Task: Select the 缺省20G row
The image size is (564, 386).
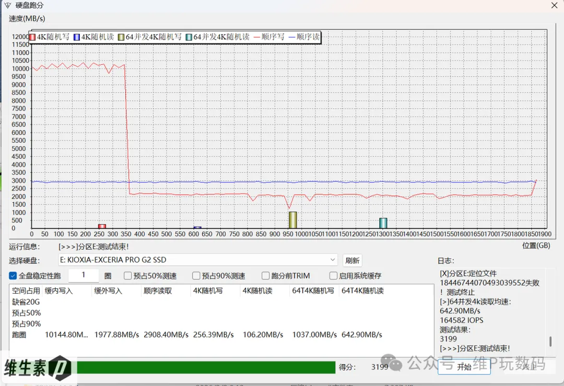Action: (26, 302)
